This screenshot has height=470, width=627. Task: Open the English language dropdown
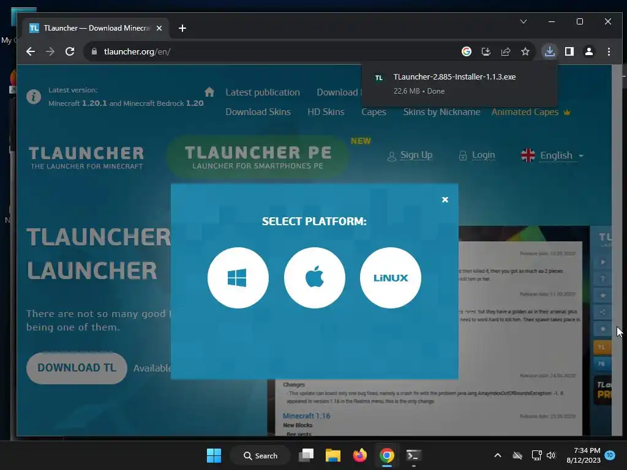coord(552,155)
